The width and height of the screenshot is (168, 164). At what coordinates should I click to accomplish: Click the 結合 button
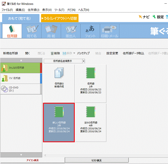point(98,53)
